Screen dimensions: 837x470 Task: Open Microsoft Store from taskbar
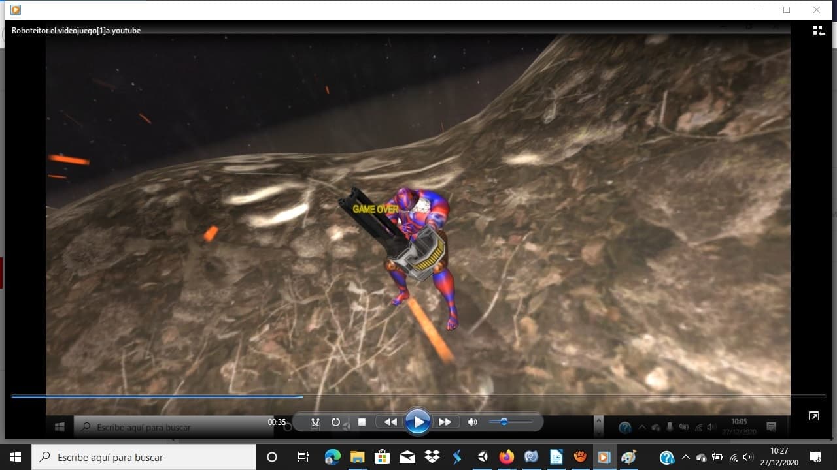coord(382,457)
